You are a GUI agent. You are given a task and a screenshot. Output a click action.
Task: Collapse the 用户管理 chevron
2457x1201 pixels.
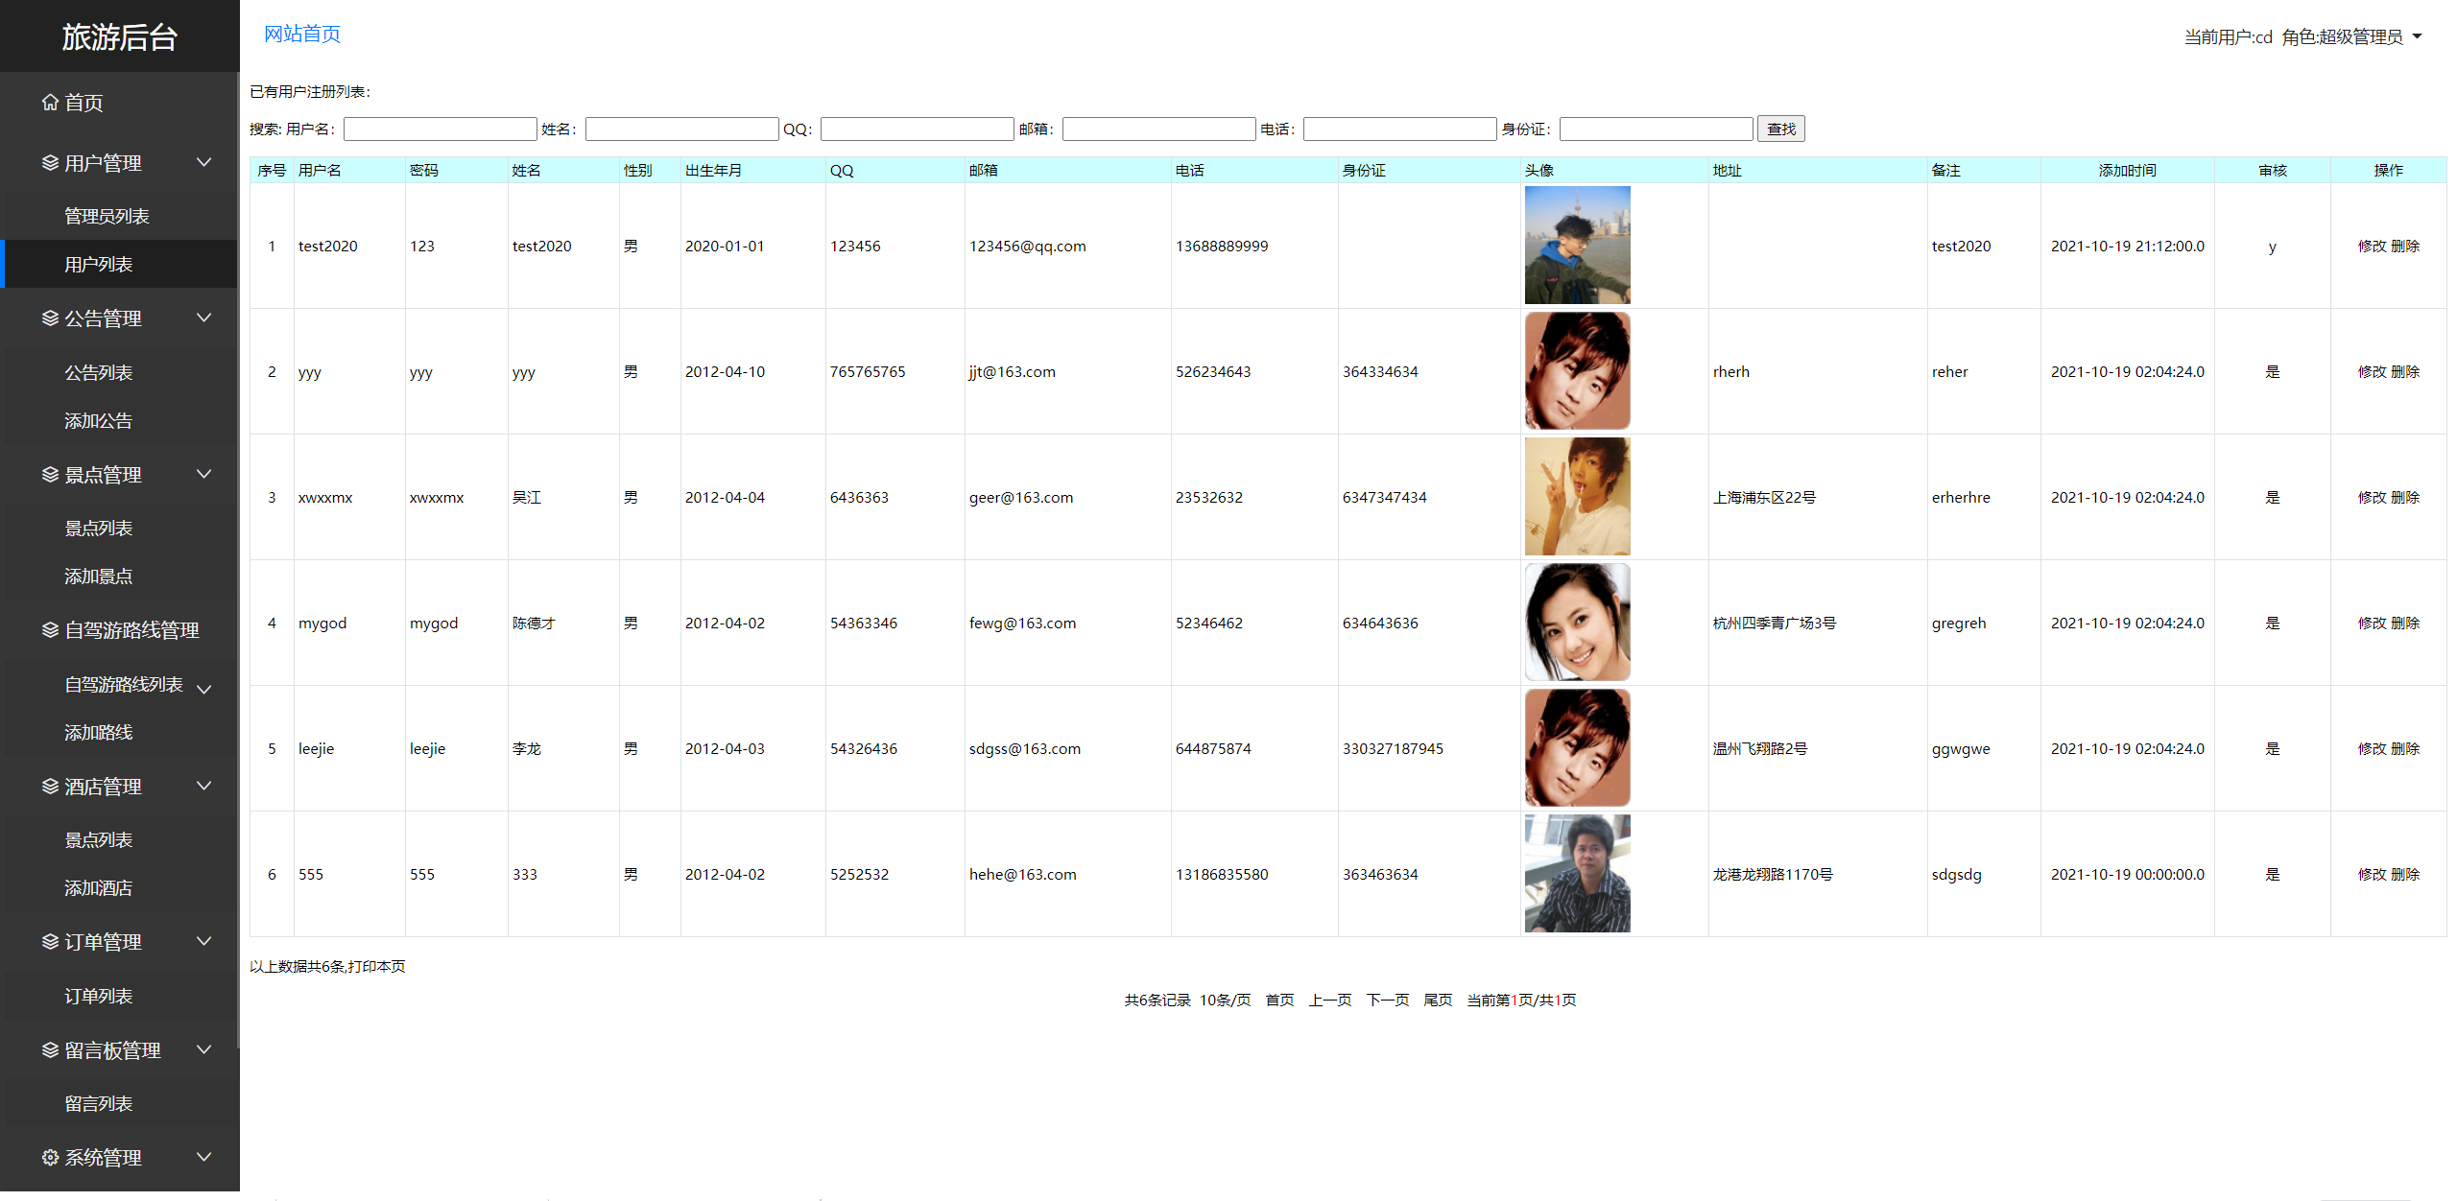click(x=203, y=162)
